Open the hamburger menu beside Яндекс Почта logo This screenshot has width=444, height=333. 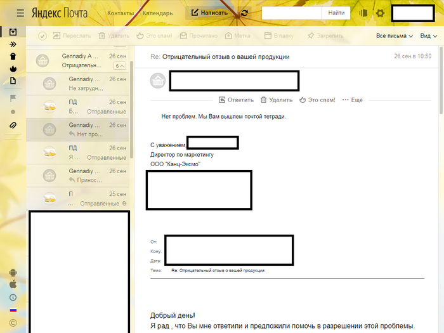click(x=20, y=13)
